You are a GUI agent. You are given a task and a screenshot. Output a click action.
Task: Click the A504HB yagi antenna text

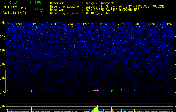pos(99,13)
